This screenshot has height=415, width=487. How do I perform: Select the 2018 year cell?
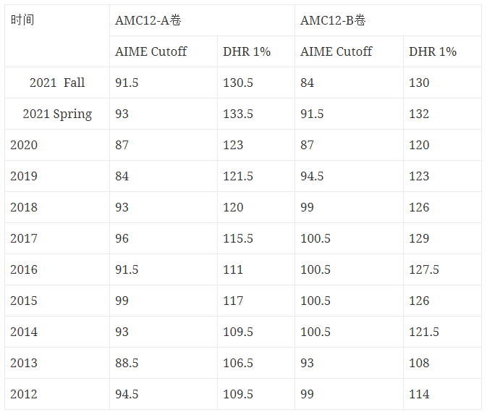(57, 207)
